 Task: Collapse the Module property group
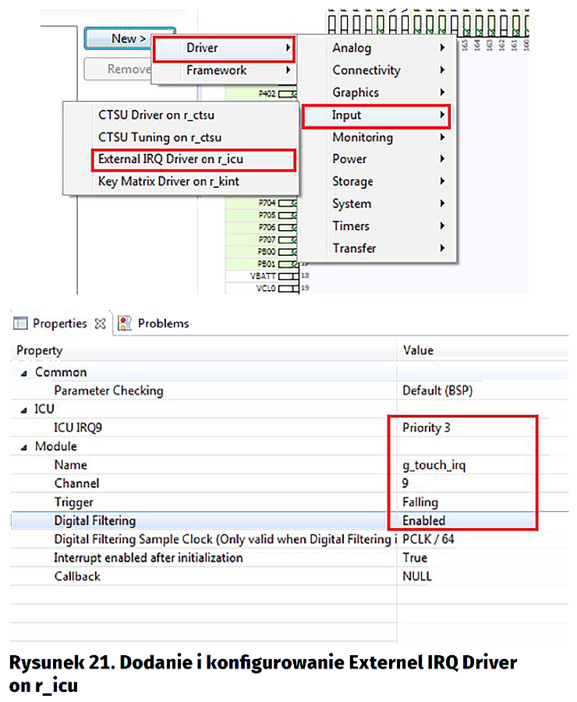[23, 447]
